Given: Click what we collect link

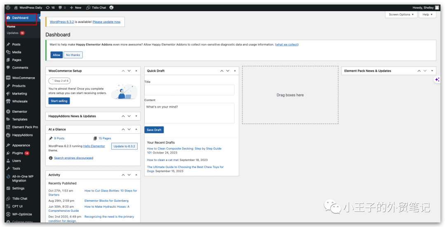Looking at the screenshot, I should point(287,45).
